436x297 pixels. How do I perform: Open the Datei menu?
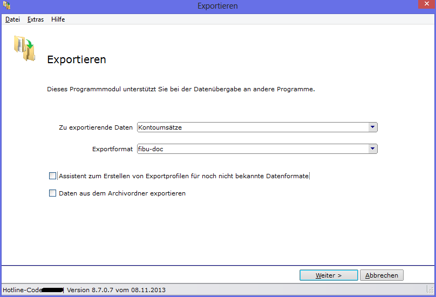pos(12,19)
